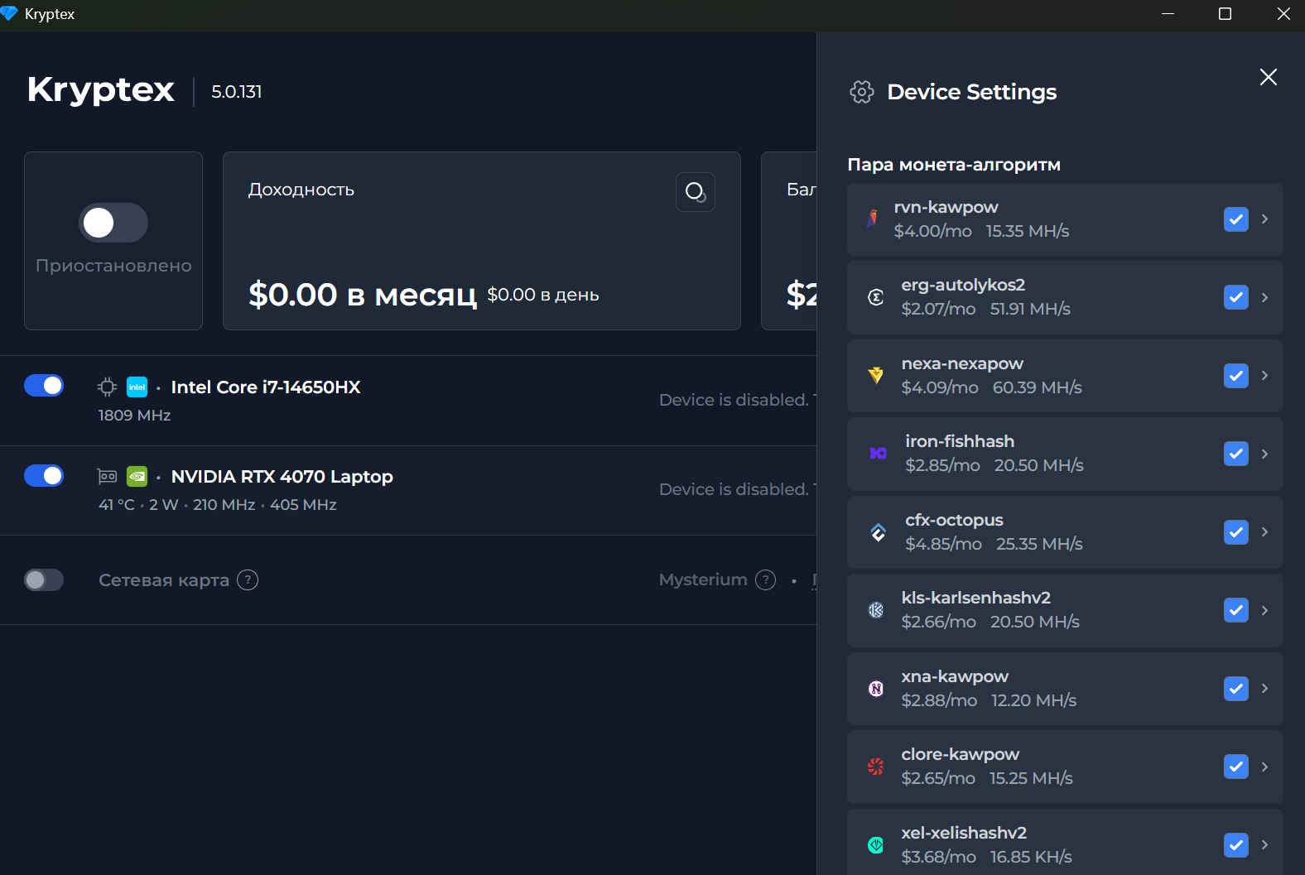
Task: Click the 1809 MHz CPU frequency
Action: (x=134, y=416)
